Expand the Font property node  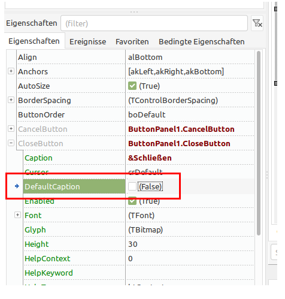17,215
